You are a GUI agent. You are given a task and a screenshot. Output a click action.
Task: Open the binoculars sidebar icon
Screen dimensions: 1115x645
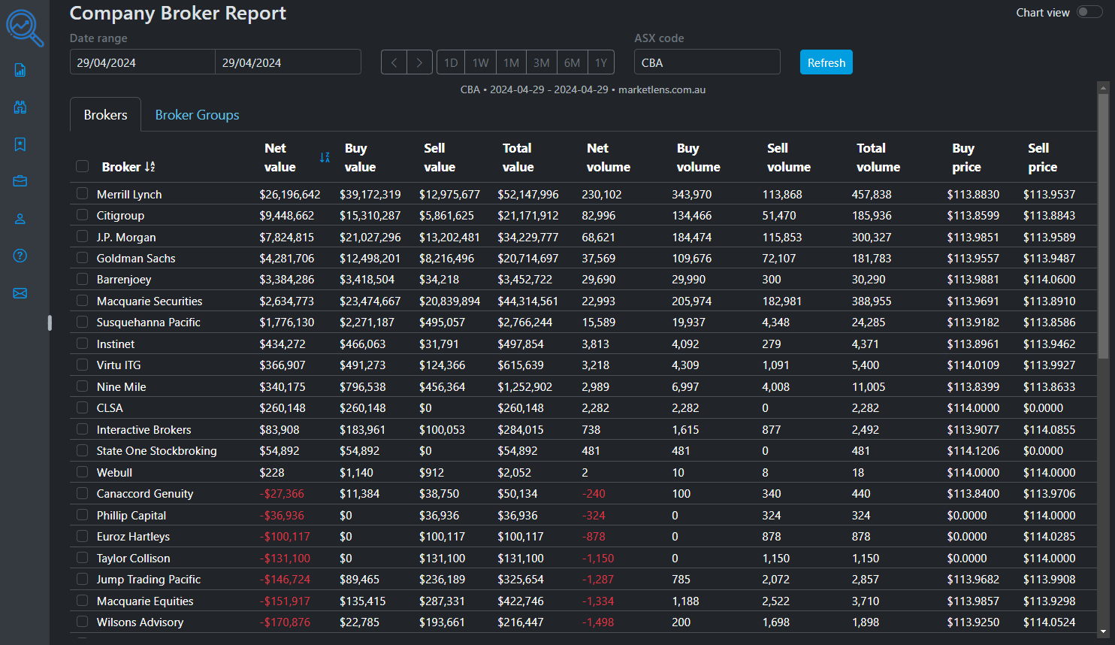(x=20, y=107)
